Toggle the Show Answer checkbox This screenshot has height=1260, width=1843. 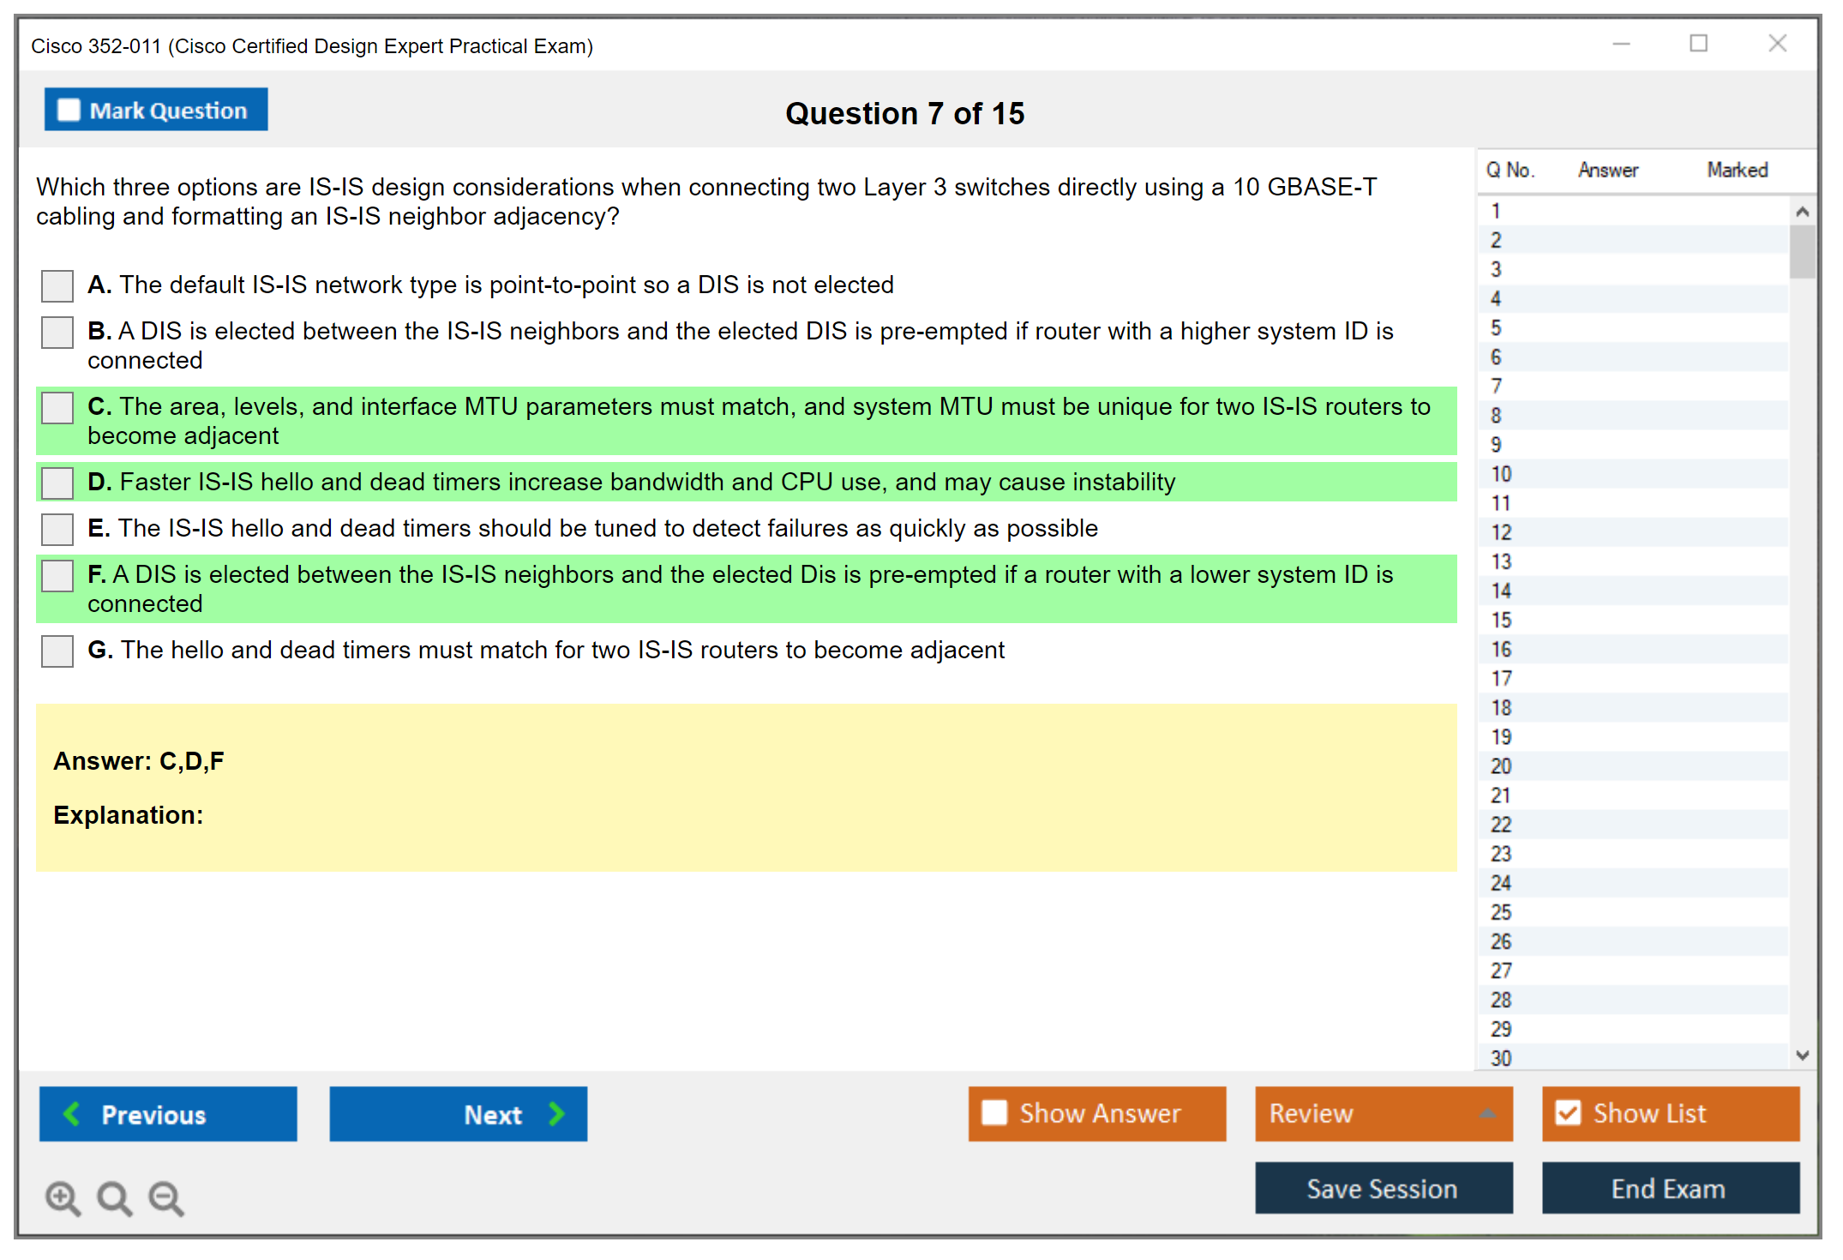pos(994,1113)
